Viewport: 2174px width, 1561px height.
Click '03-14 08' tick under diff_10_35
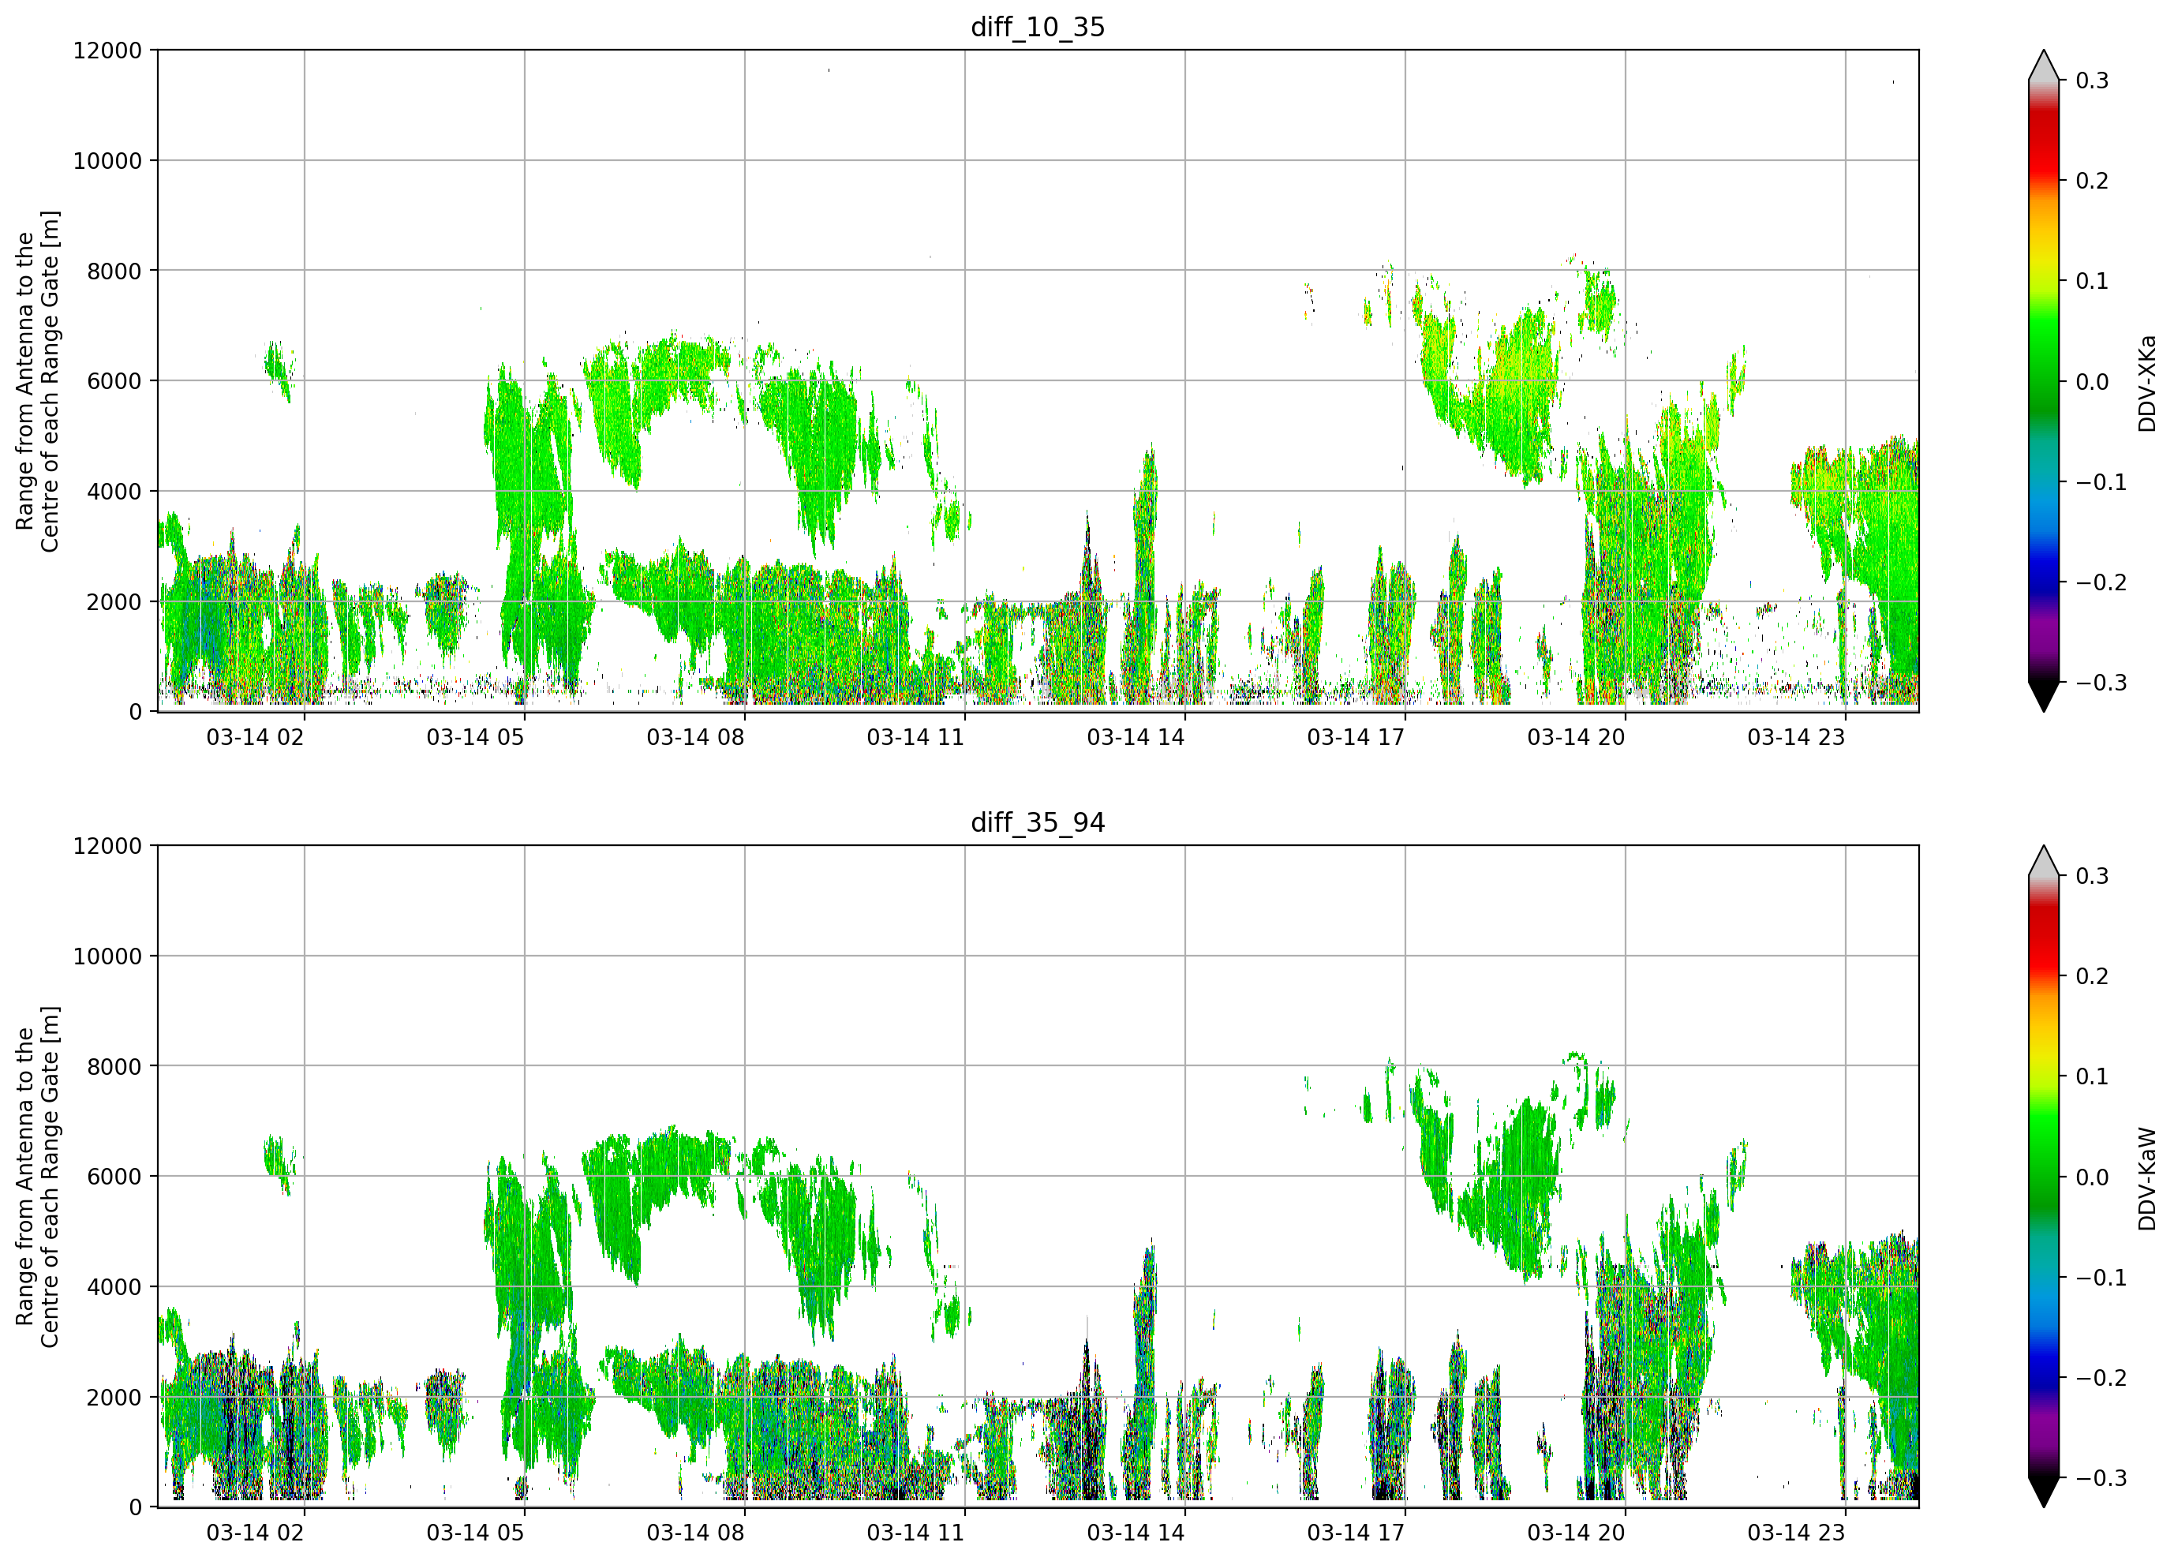coord(695,737)
